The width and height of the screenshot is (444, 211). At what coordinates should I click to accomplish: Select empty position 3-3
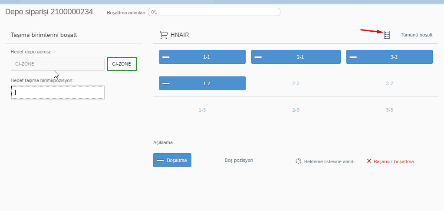389,110
